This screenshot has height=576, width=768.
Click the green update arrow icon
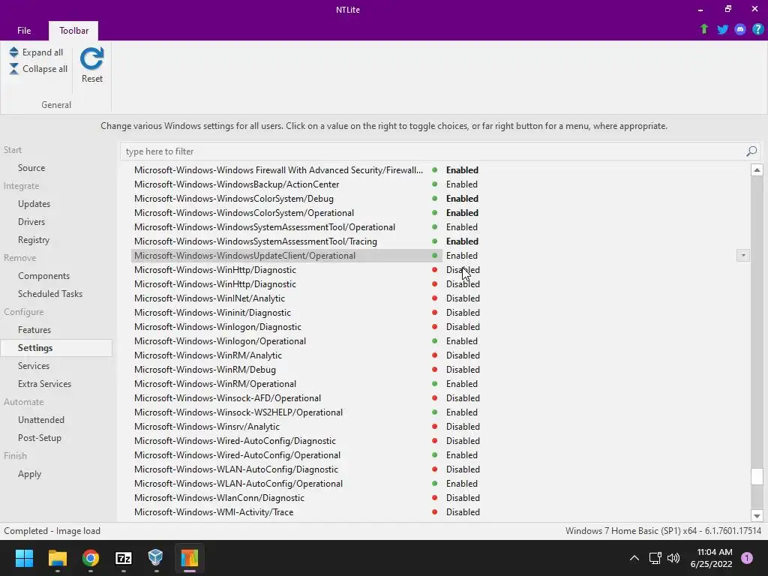pos(703,29)
